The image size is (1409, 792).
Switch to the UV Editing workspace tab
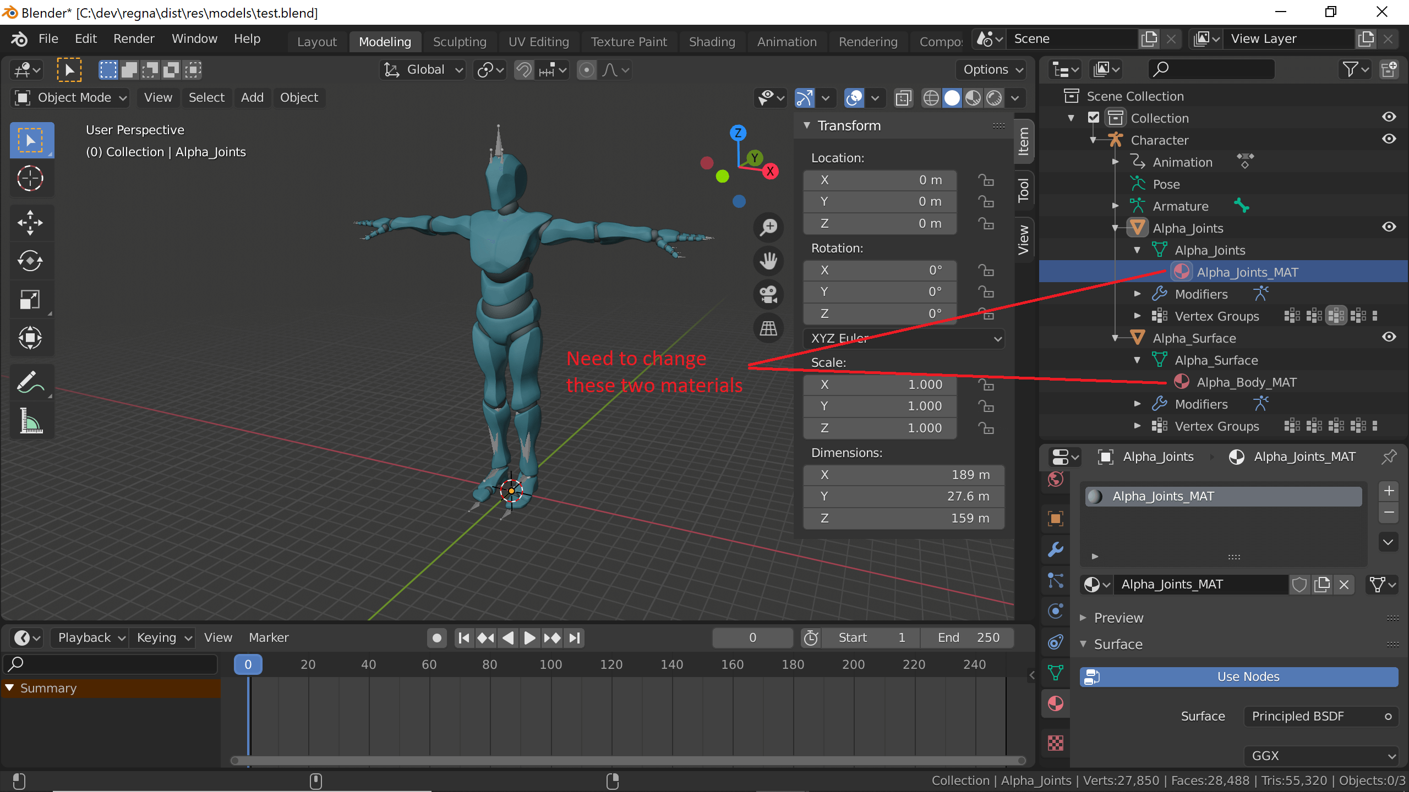pos(538,42)
